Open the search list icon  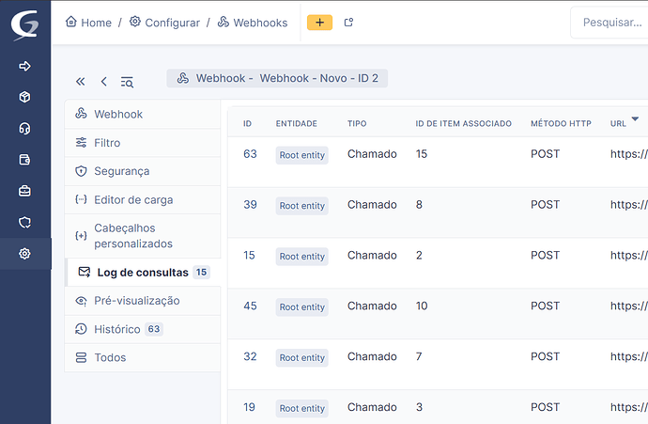[127, 82]
